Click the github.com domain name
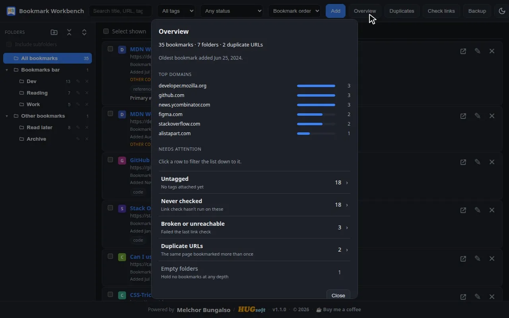This screenshot has width=509, height=318. 171,95
